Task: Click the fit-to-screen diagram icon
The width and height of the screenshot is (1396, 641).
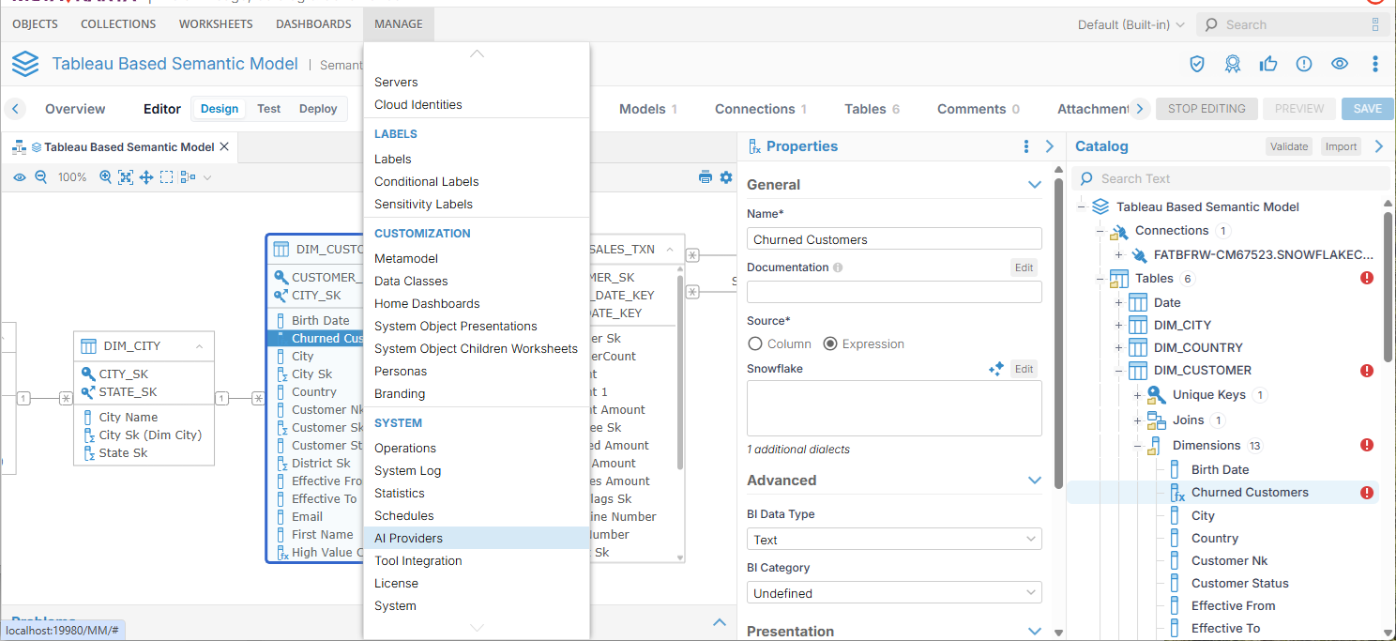Action: tap(126, 176)
